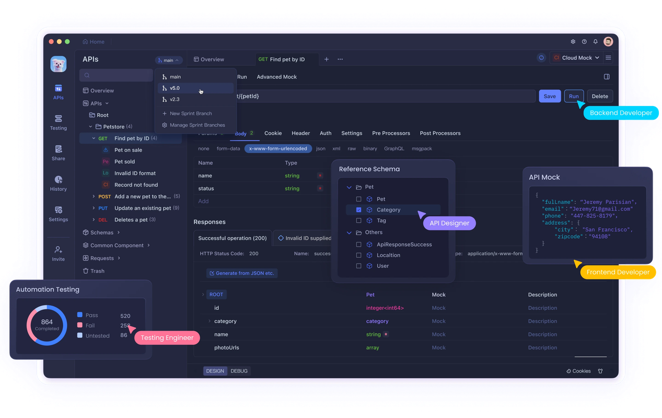Check the Localtion schema checkbox
Image resolution: width=662 pixels, height=418 pixels.
358,255
